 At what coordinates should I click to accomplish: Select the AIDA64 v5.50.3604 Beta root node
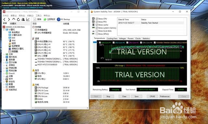(14, 27)
